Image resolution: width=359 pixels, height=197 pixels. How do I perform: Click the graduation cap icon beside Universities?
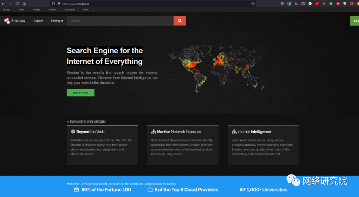coord(243,190)
